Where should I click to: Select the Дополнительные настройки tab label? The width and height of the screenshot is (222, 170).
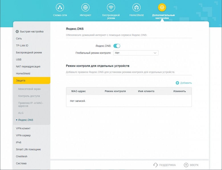click(163, 16)
